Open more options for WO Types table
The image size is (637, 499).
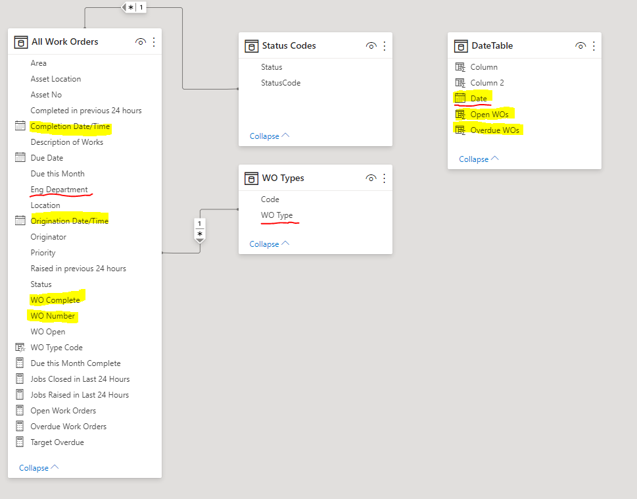[385, 178]
